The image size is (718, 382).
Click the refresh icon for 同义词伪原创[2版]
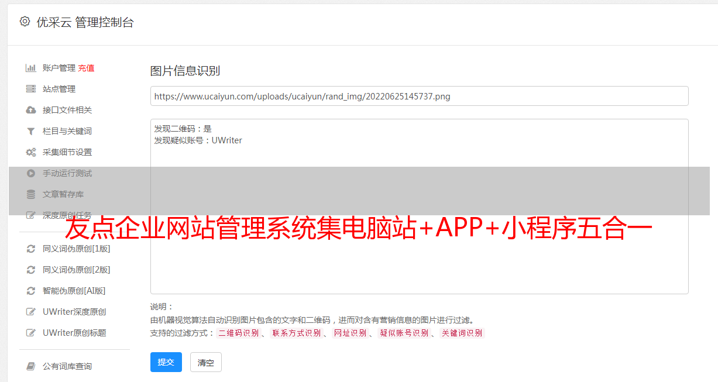[x=31, y=270]
